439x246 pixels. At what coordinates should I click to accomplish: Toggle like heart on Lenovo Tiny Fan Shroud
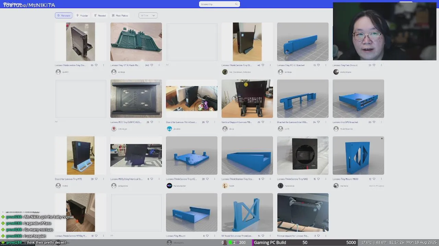coord(374,65)
